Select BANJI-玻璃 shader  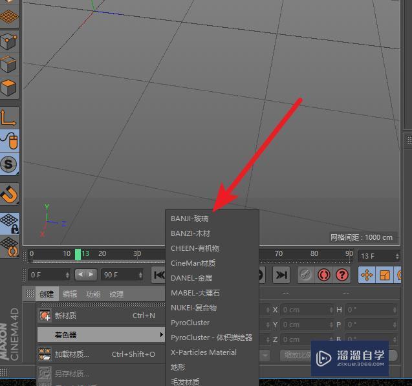pyautogui.click(x=212, y=219)
